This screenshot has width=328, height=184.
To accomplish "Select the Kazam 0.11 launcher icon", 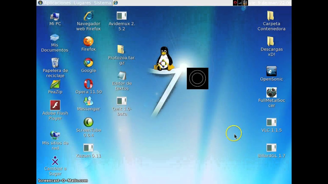I will click(x=88, y=148).
